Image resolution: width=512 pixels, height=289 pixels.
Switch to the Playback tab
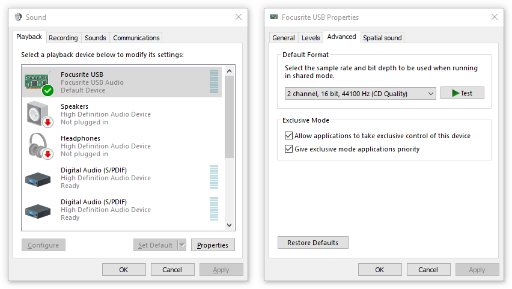click(x=29, y=37)
